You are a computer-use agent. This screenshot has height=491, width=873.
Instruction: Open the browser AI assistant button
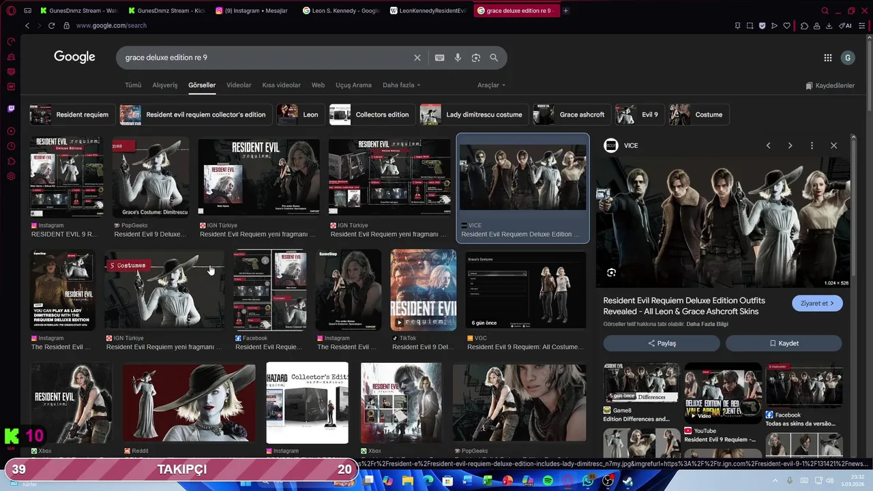(x=845, y=25)
